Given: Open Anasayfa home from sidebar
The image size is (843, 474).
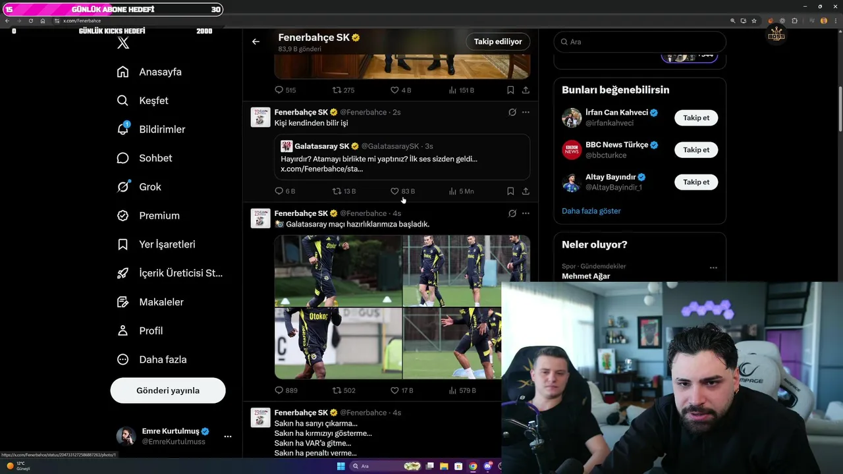Looking at the screenshot, I should pyautogui.click(x=149, y=72).
